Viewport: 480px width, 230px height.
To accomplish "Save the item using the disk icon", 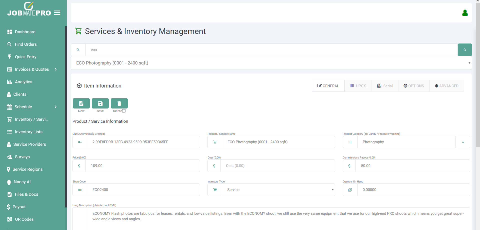I will pos(100,103).
